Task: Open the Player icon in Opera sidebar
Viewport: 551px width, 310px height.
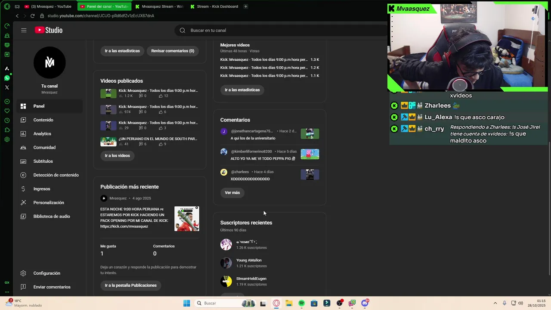Action: pyautogui.click(x=7, y=102)
